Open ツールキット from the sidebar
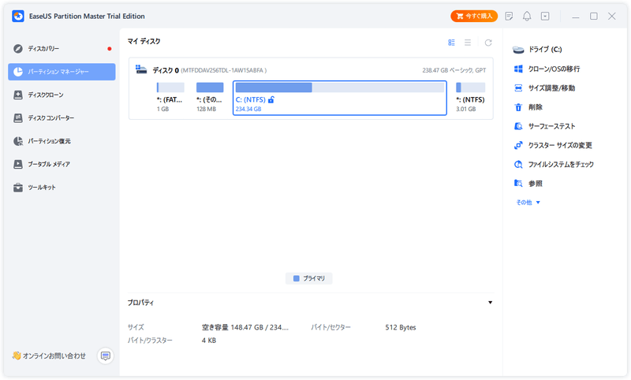Image resolution: width=631 pixels, height=380 pixels. pyautogui.click(x=42, y=188)
